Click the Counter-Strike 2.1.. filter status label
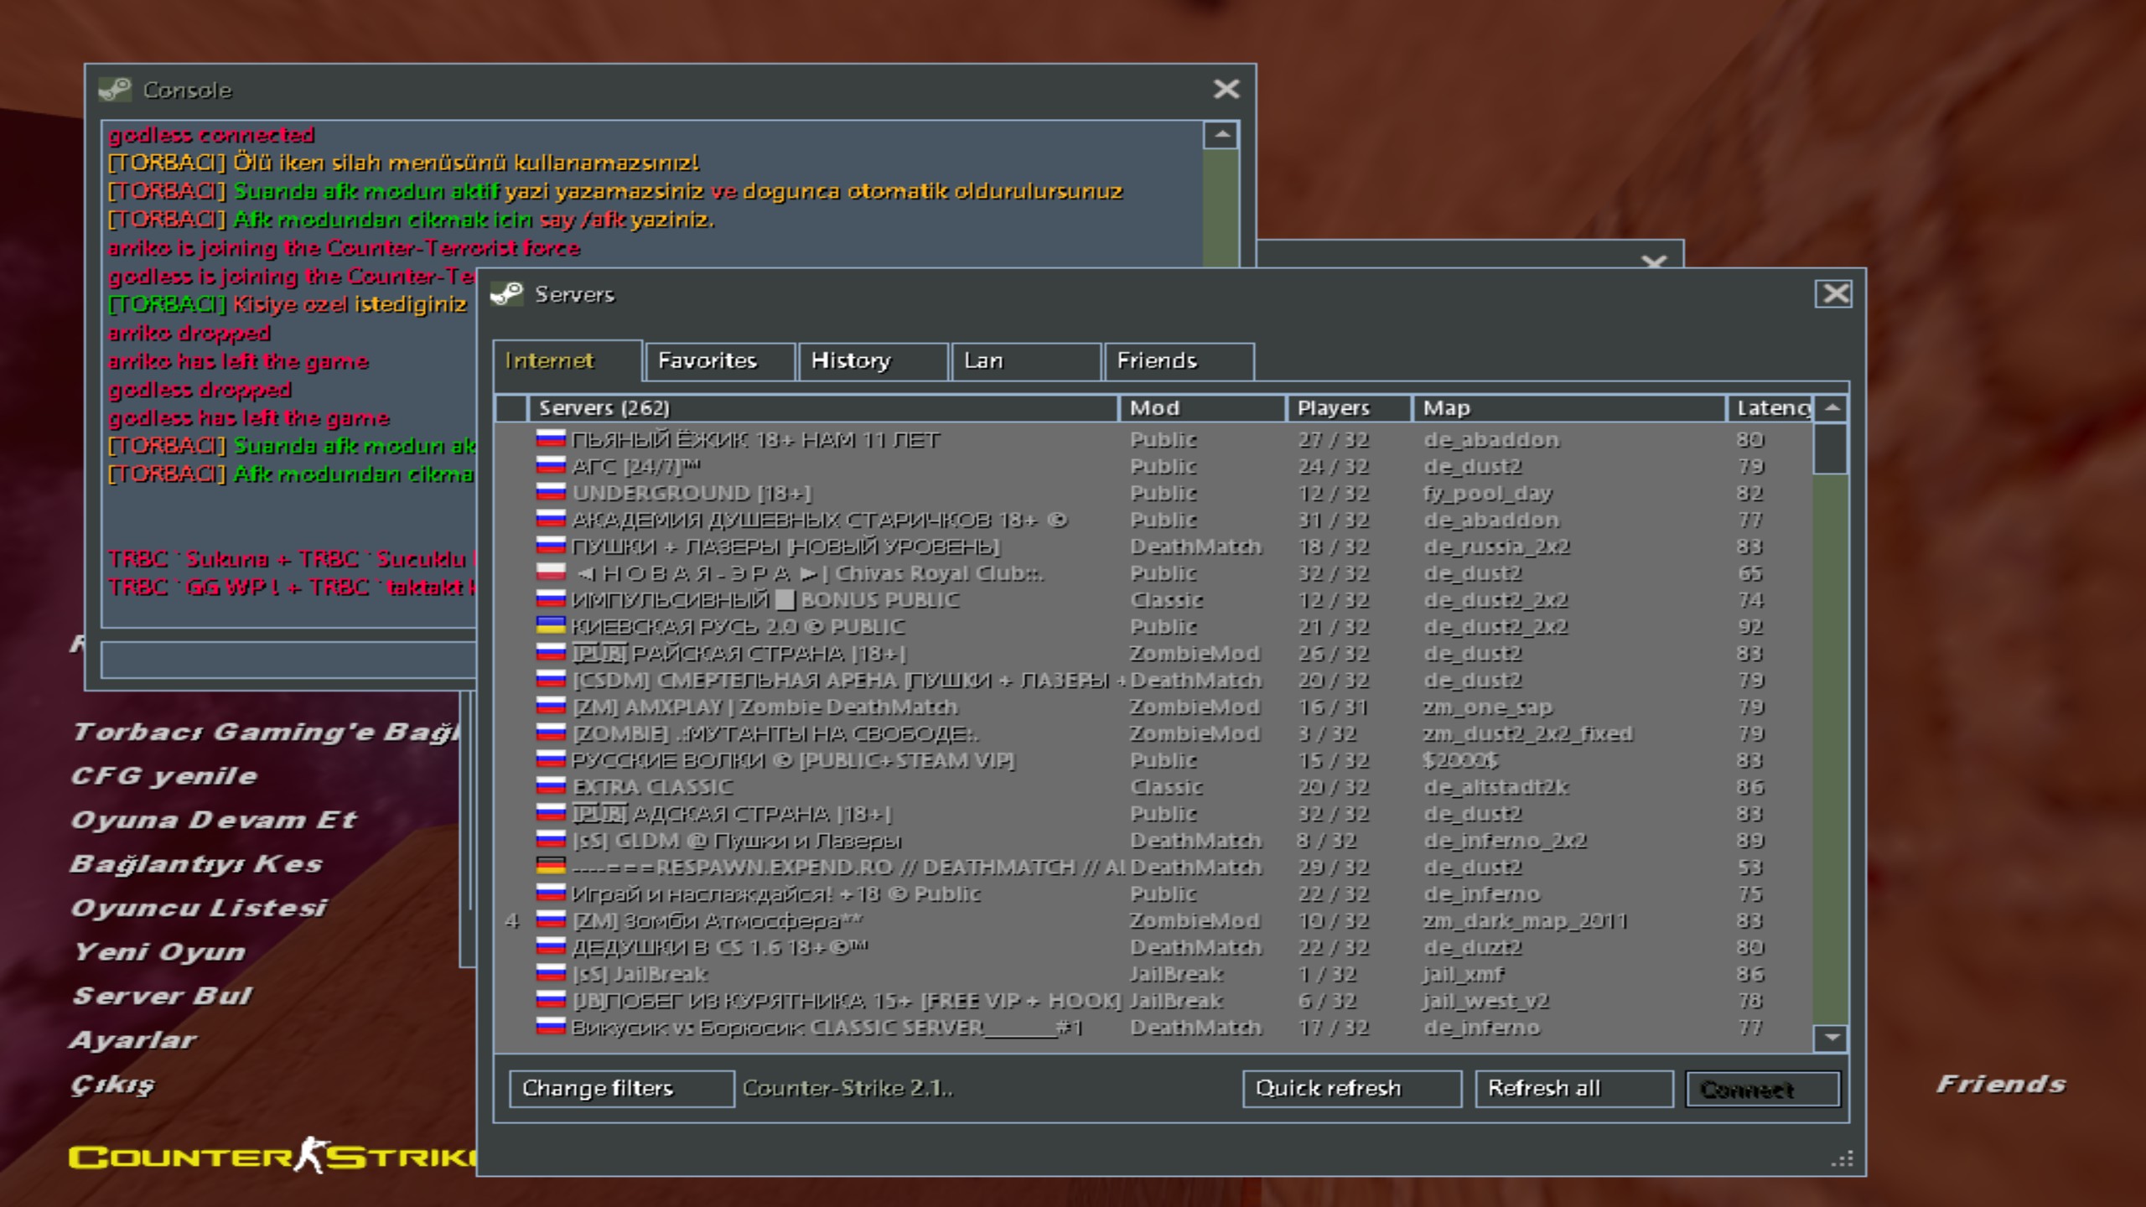 click(848, 1089)
